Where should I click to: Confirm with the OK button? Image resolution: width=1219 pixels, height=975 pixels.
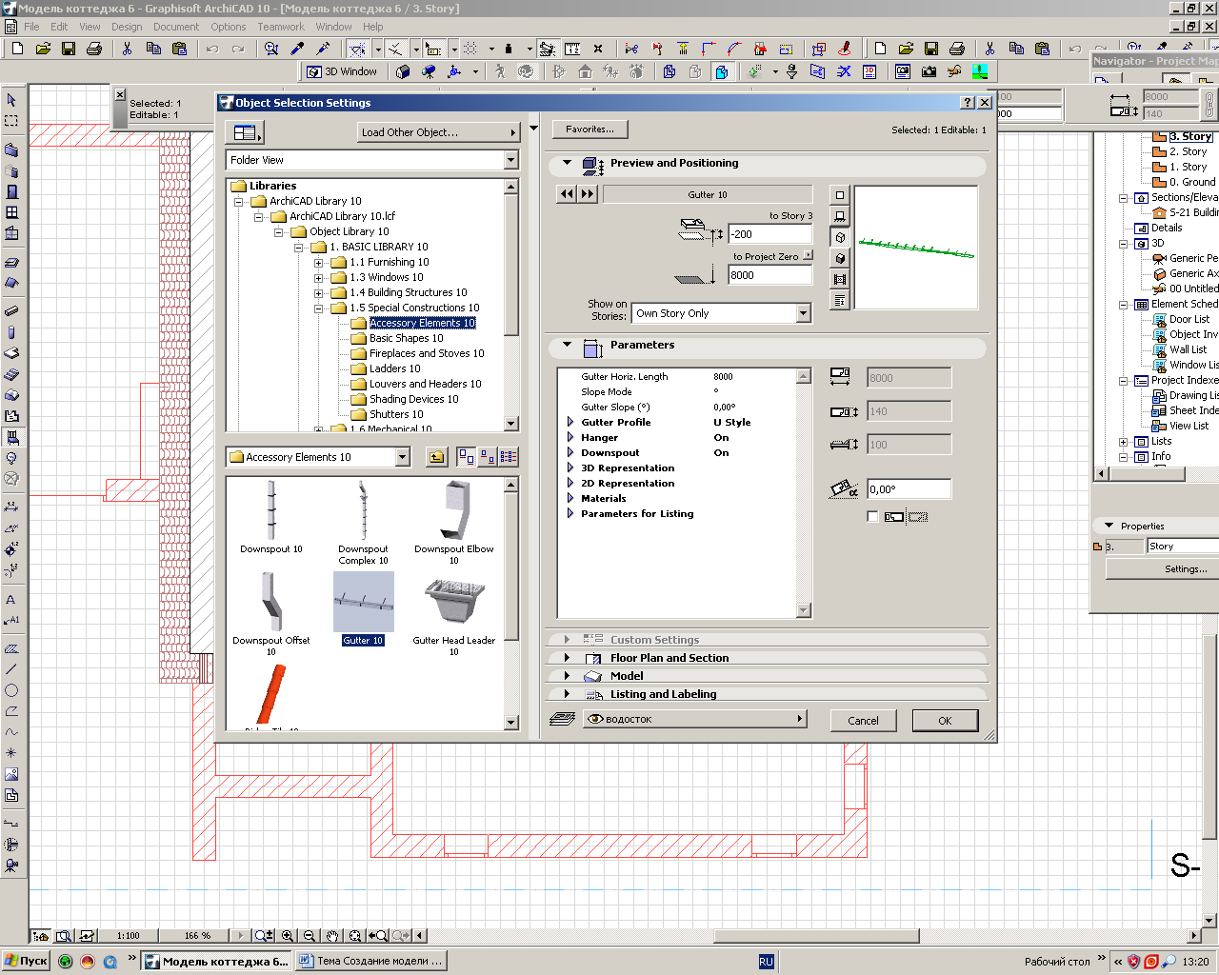[x=945, y=721]
